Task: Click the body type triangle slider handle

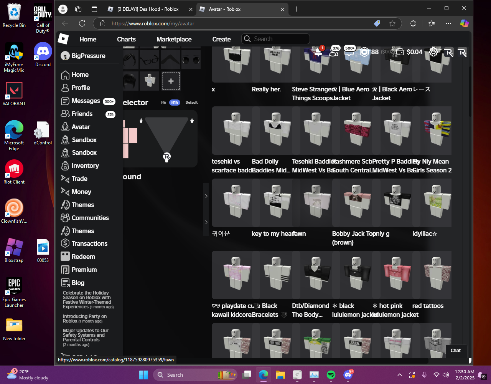Action: pyautogui.click(x=166, y=157)
